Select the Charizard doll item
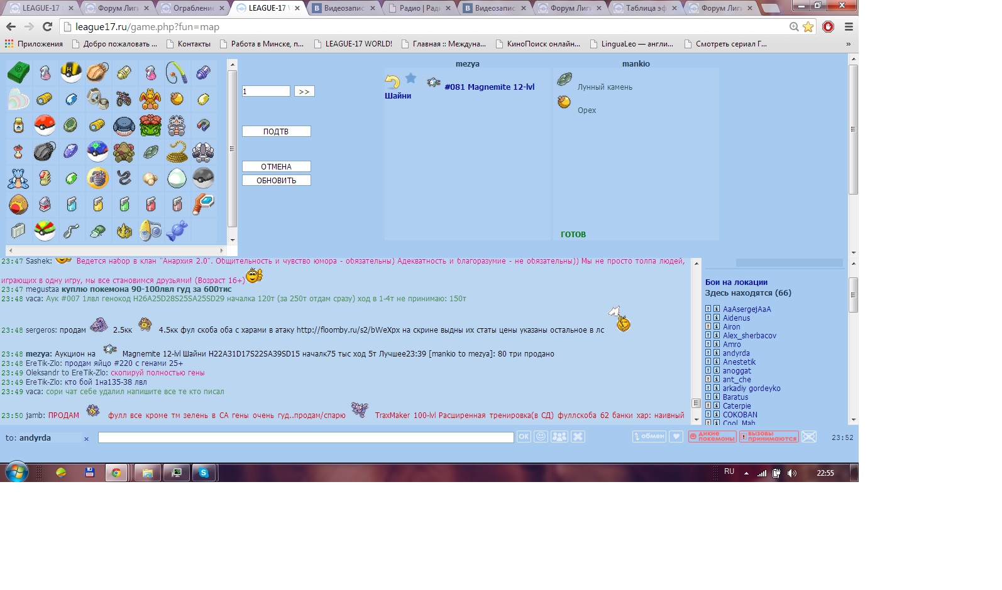The height and width of the screenshot is (590, 1002). click(x=150, y=99)
